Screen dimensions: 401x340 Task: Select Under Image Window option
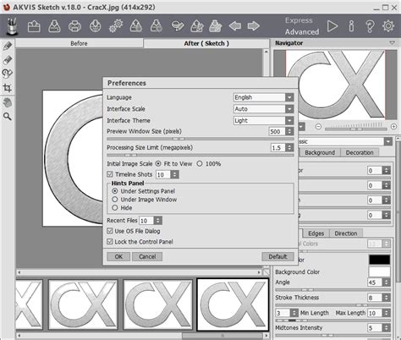115,200
